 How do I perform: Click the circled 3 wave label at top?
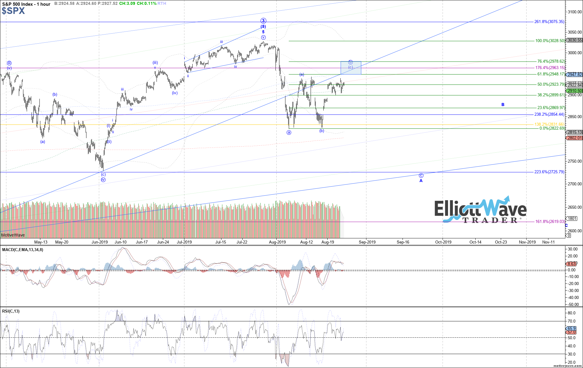(263, 21)
